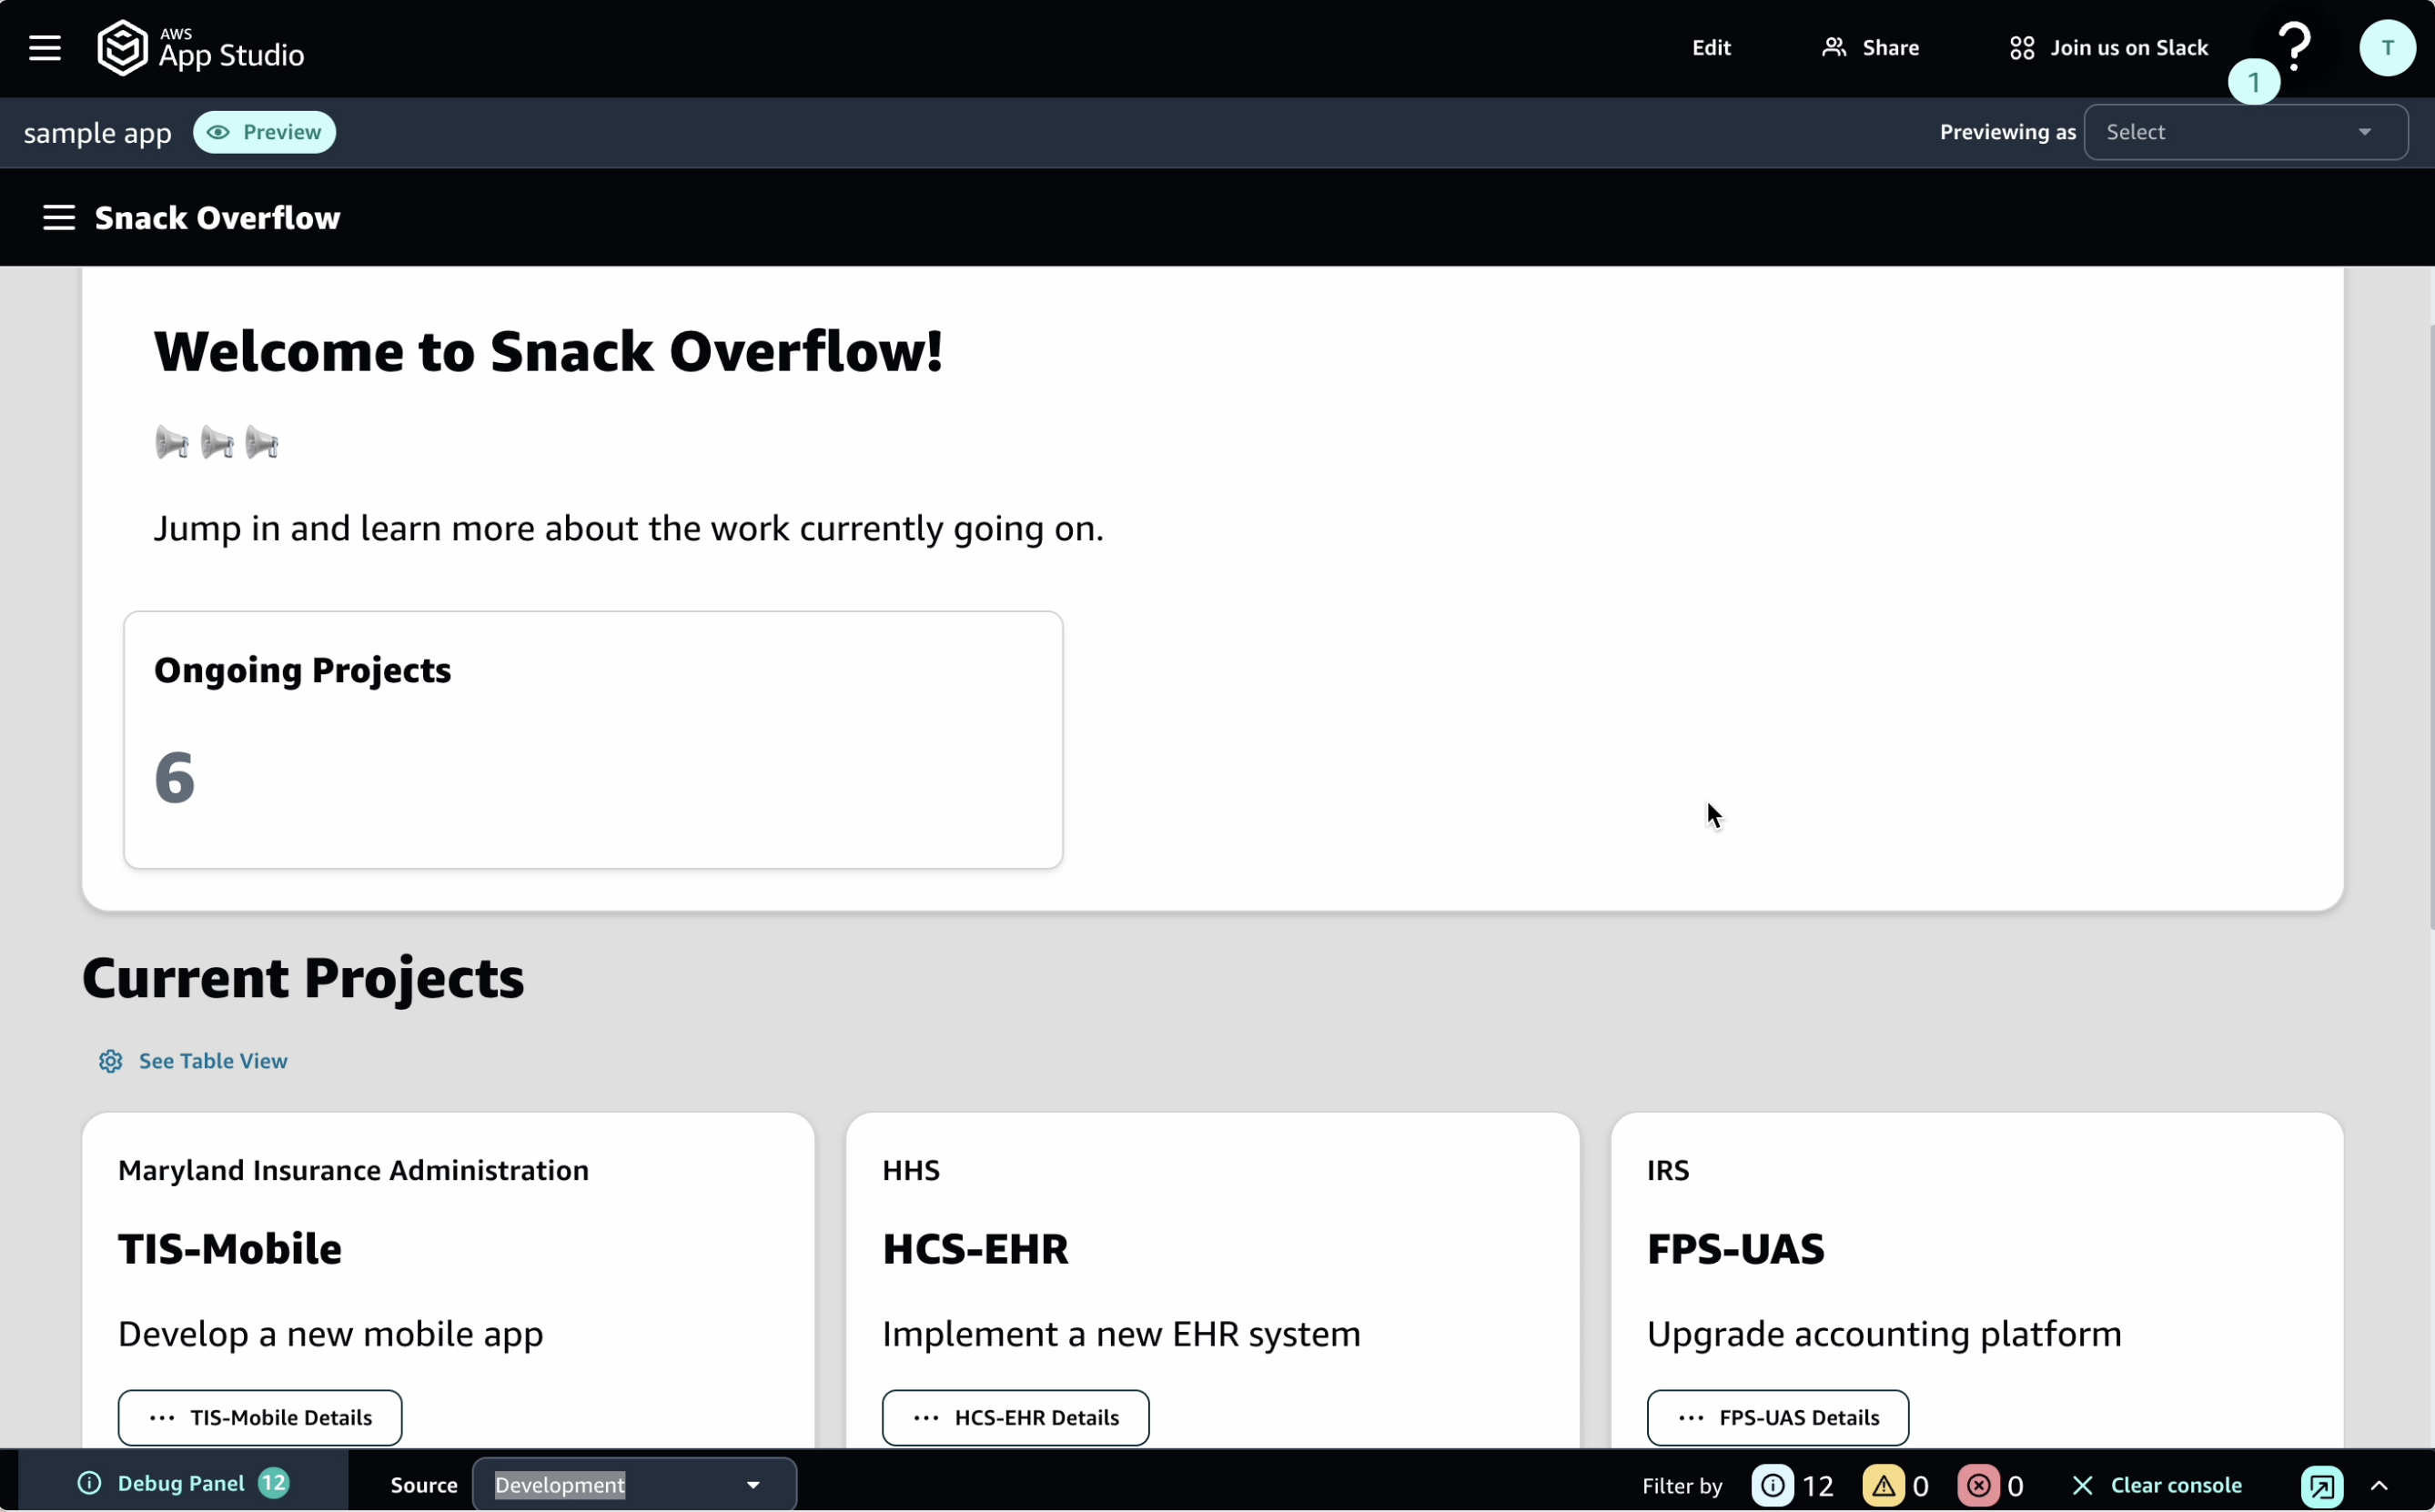The height and width of the screenshot is (1512, 2435).
Task: Click the notification badge showing 1
Action: [x=2253, y=82]
